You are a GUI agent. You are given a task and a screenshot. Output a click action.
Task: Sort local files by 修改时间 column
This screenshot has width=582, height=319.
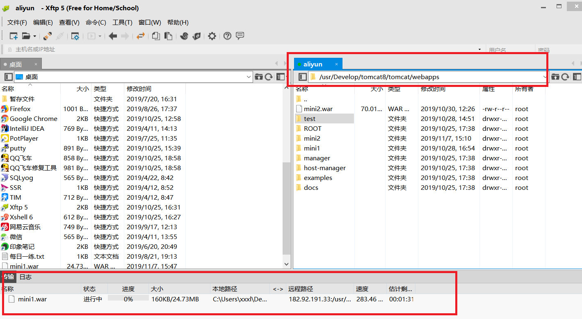coord(155,89)
